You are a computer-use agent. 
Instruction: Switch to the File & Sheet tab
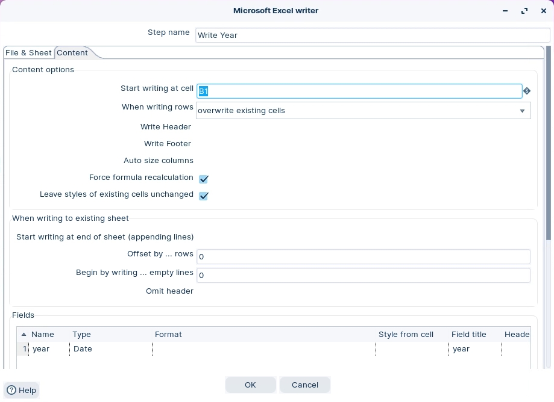click(x=28, y=53)
